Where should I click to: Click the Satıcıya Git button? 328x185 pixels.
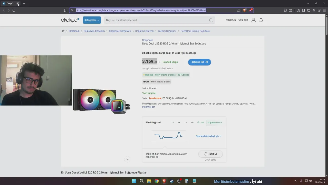coord(199,62)
